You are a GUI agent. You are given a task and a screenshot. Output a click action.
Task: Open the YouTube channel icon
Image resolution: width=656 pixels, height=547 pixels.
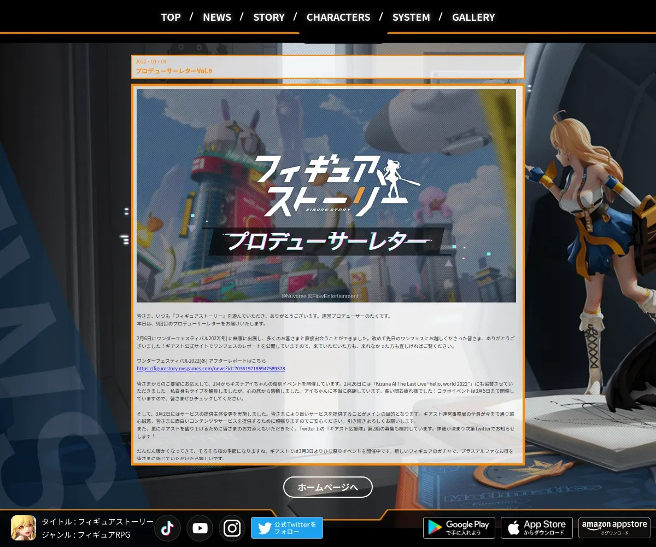tap(200, 528)
